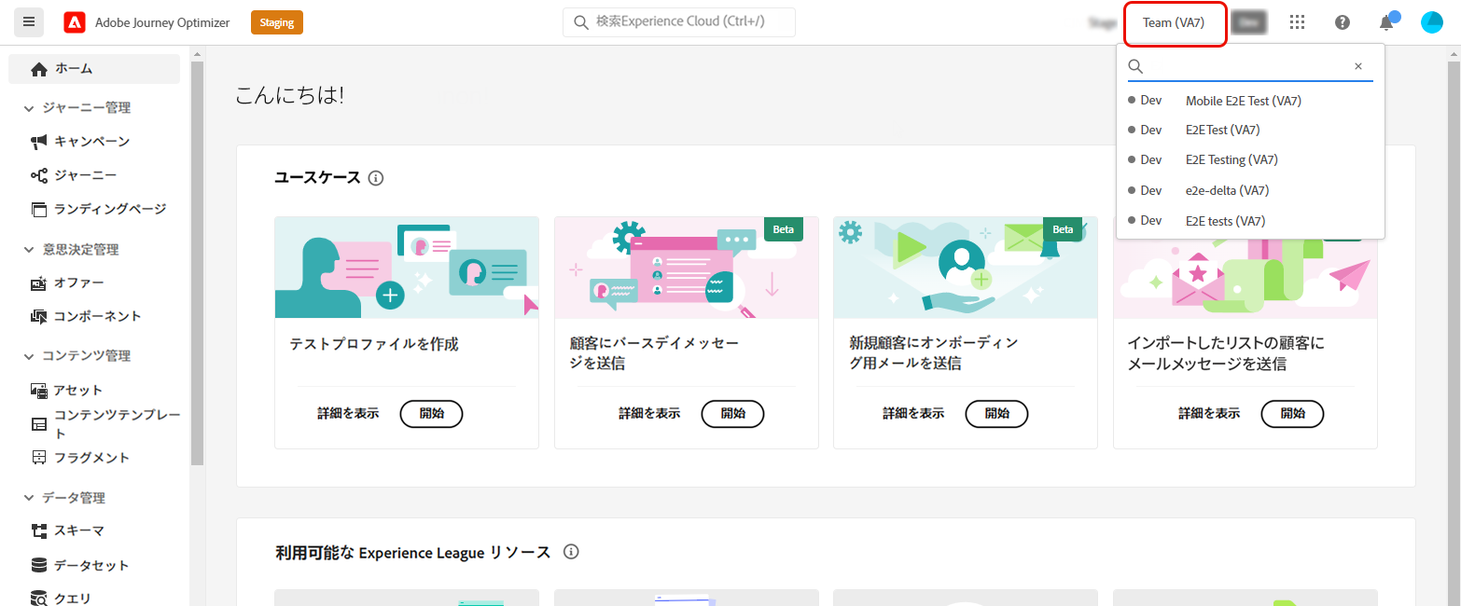1461x606 pixels.
Task: Click the こんにちは! heading
Action: [x=289, y=94]
